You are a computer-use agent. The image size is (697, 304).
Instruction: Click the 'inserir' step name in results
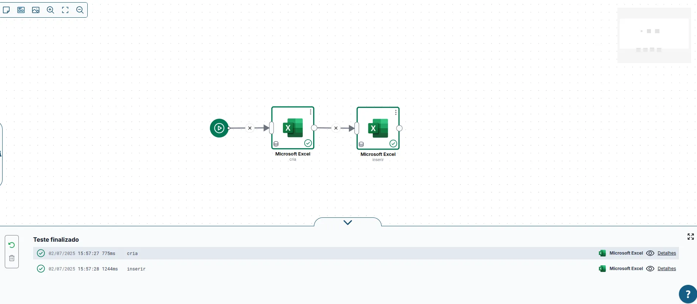[136, 269]
